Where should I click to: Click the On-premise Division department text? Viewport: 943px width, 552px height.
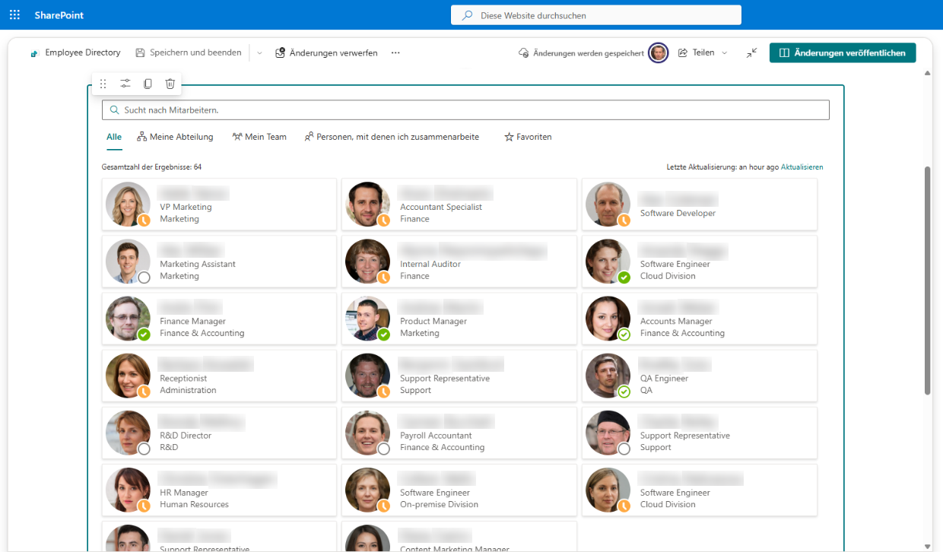[x=439, y=504]
